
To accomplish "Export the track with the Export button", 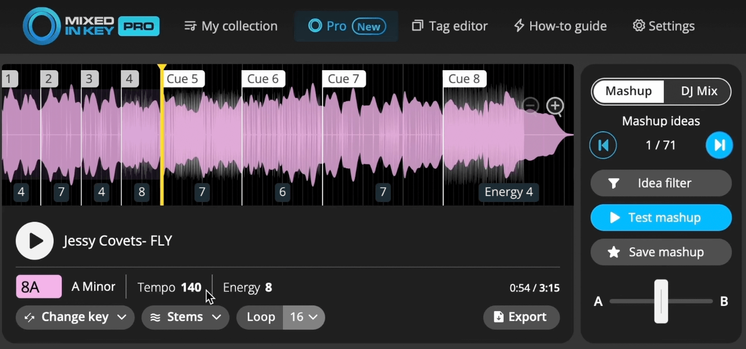I will click(x=521, y=317).
